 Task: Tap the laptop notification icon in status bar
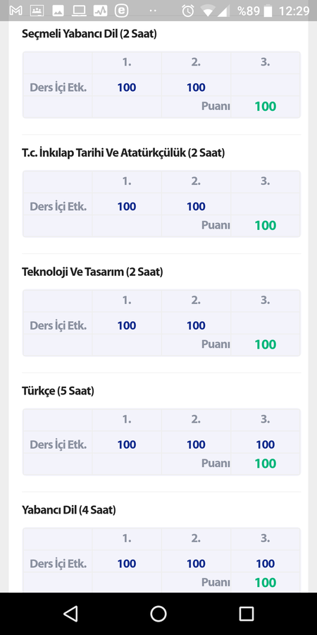(x=79, y=11)
